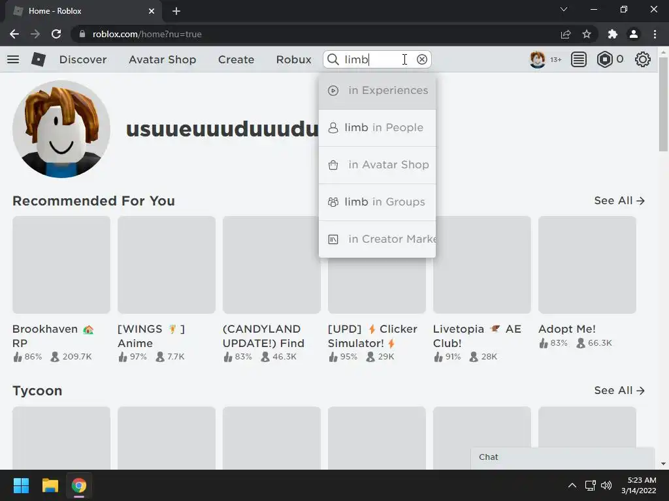Open the settings gear icon
This screenshot has width=669, height=501.
(x=643, y=59)
